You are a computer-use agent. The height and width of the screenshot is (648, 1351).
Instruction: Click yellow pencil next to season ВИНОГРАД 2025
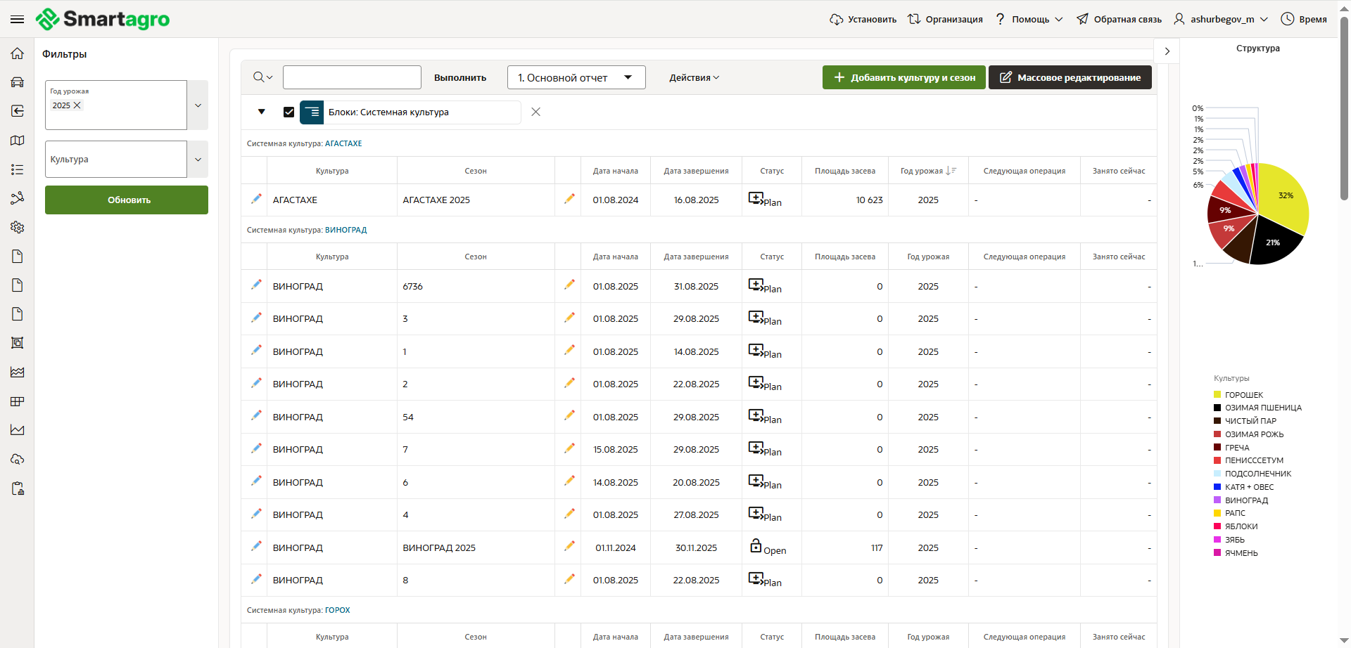coord(569,547)
